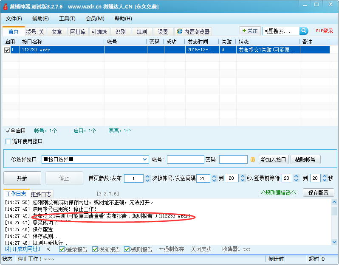
Task: Click the 备注 column header
Action: pos(314,42)
